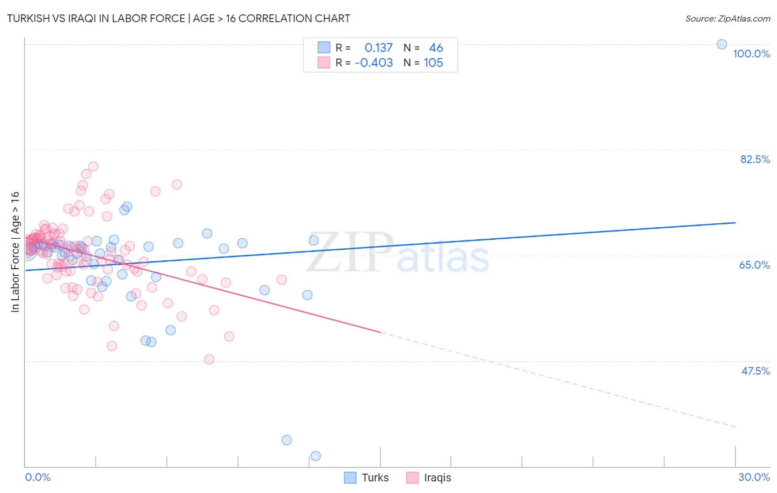The width and height of the screenshot is (777, 493).
Task: Click the dashed pink trend extrapolation line
Action: tap(558, 380)
